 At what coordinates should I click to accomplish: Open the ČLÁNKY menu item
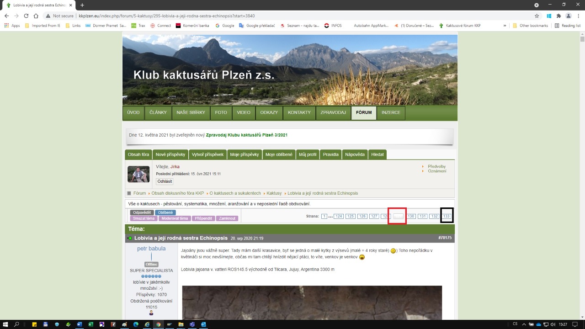click(x=158, y=112)
